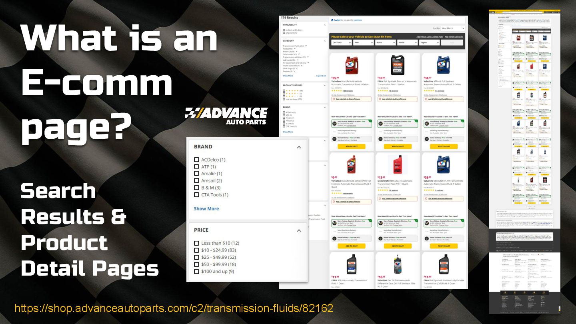Check B & M (3) in the enlarged Brand panel
Image resolution: width=576 pixels, height=324 pixels.
196,188
